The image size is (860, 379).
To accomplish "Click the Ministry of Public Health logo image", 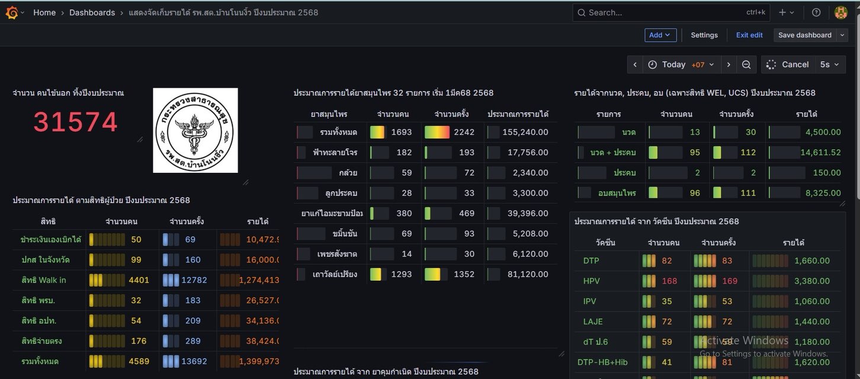I will [x=195, y=130].
